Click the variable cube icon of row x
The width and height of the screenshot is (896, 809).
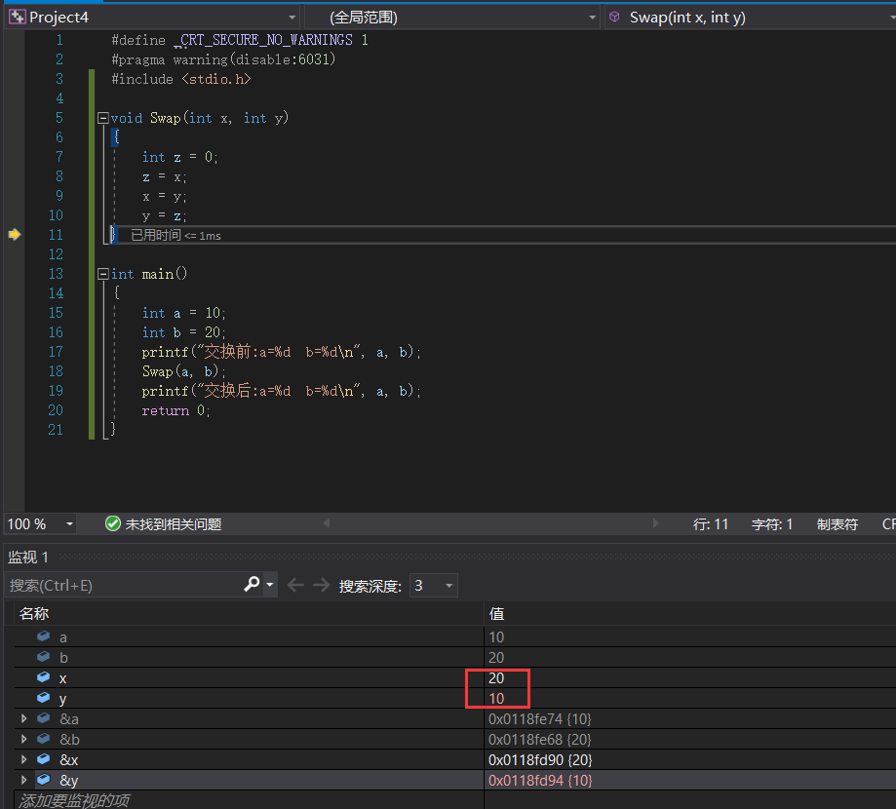click(x=44, y=677)
